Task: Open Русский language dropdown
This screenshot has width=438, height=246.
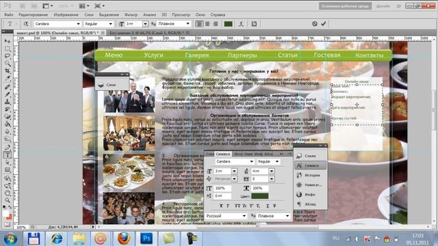Action: (x=226, y=216)
